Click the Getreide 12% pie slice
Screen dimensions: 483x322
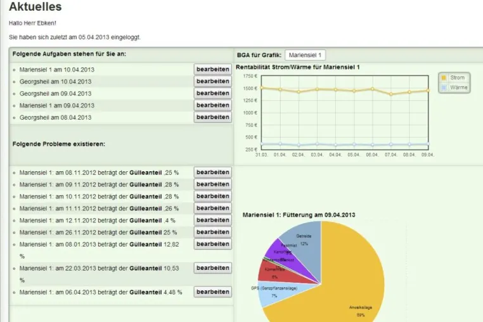(x=305, y=247)
